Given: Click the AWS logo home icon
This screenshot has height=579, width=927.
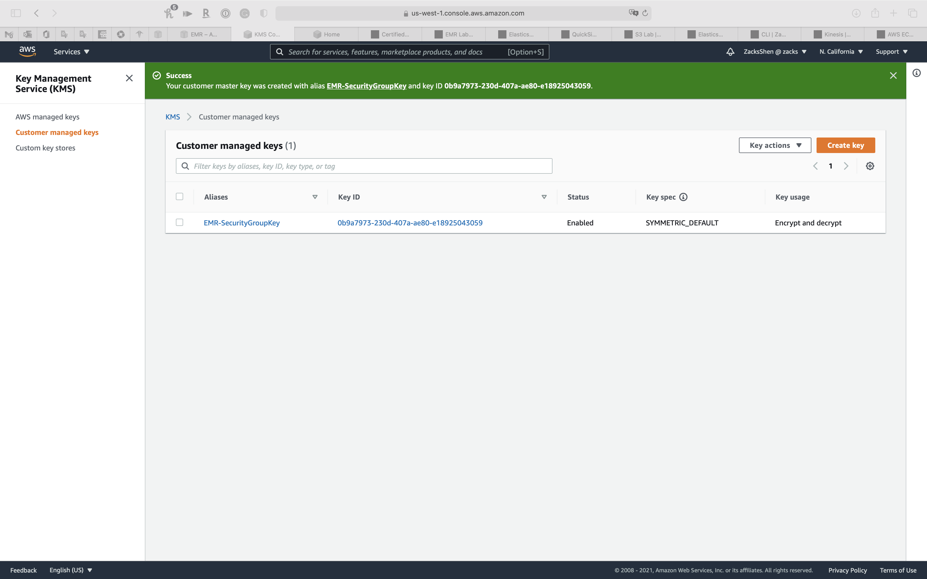Looking at the screenshot, I should 27,51.
